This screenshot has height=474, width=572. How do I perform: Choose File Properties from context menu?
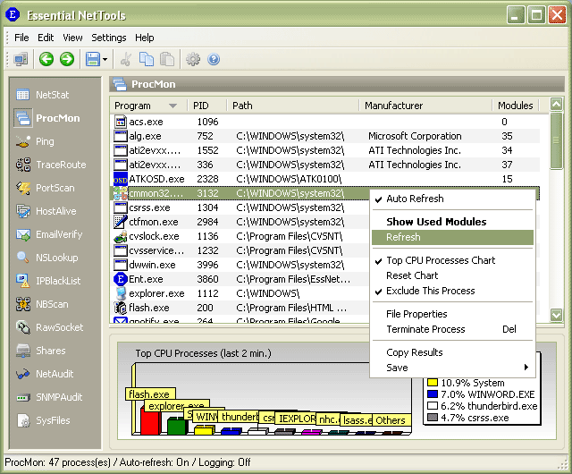pos(452,314)
